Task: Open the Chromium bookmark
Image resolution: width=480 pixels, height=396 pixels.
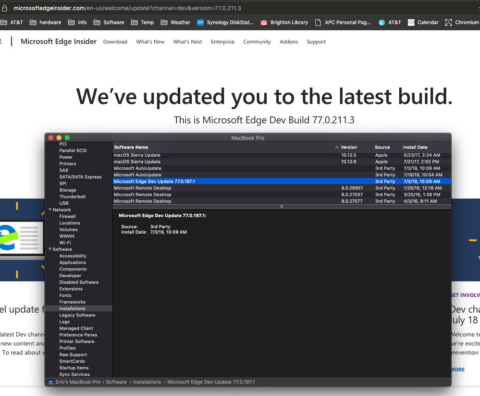Action: coord(462,23)
